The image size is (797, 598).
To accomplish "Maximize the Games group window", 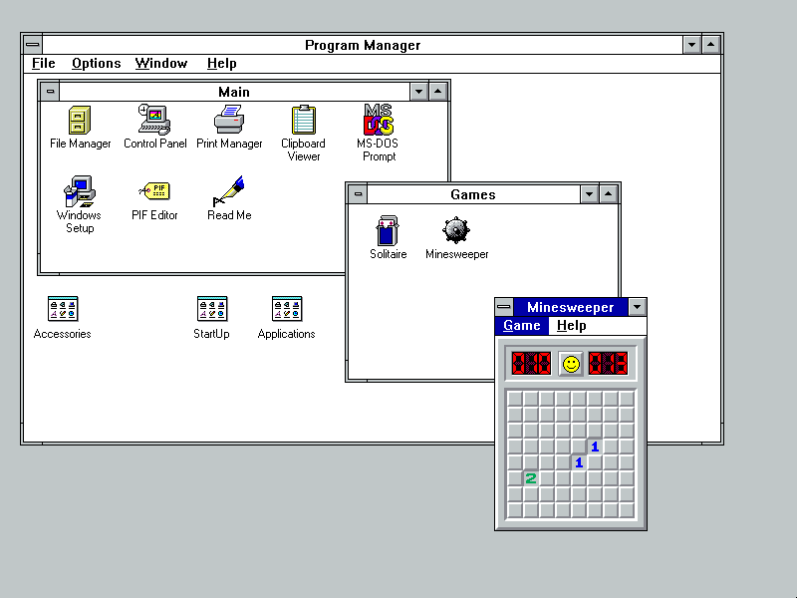I will [609, 194].
